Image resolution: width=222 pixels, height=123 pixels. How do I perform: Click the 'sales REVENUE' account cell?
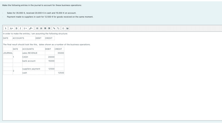(x=34, y=53)
